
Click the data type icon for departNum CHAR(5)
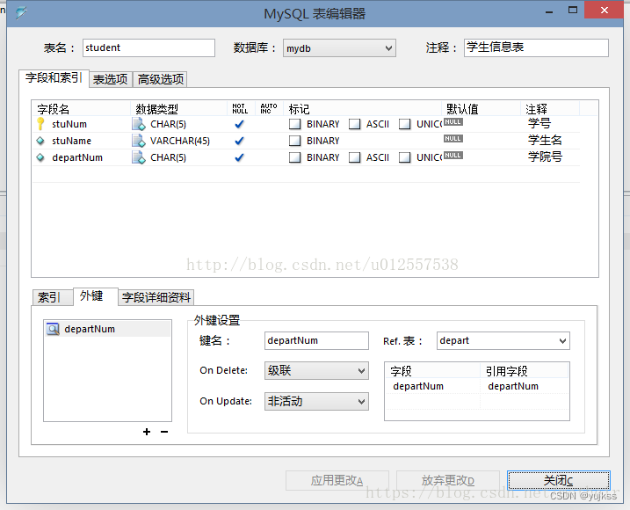tap(139, 157)
